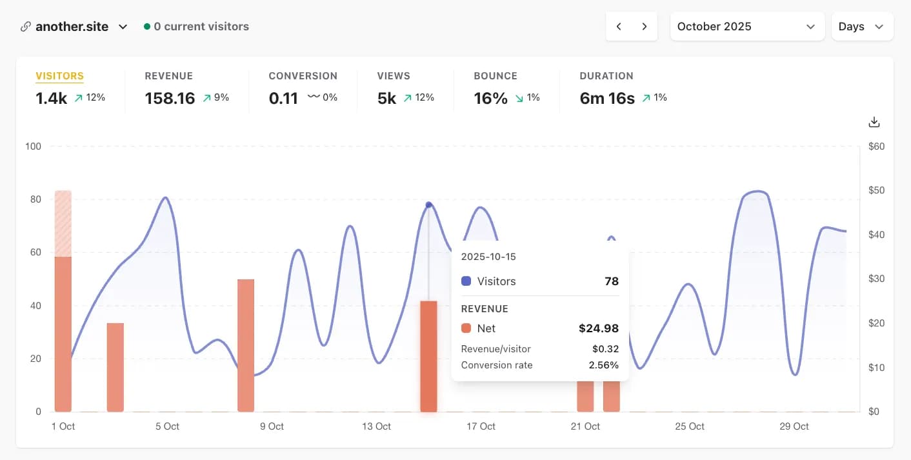The height and width of the screenshot is (460, 911).
Task: Open the October 2025 date picker
Action: click(x=746, y=26)
